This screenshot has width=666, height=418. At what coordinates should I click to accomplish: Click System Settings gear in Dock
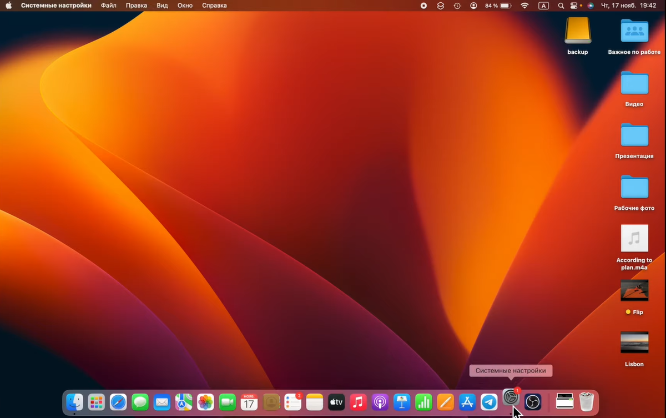click(511, 397)
